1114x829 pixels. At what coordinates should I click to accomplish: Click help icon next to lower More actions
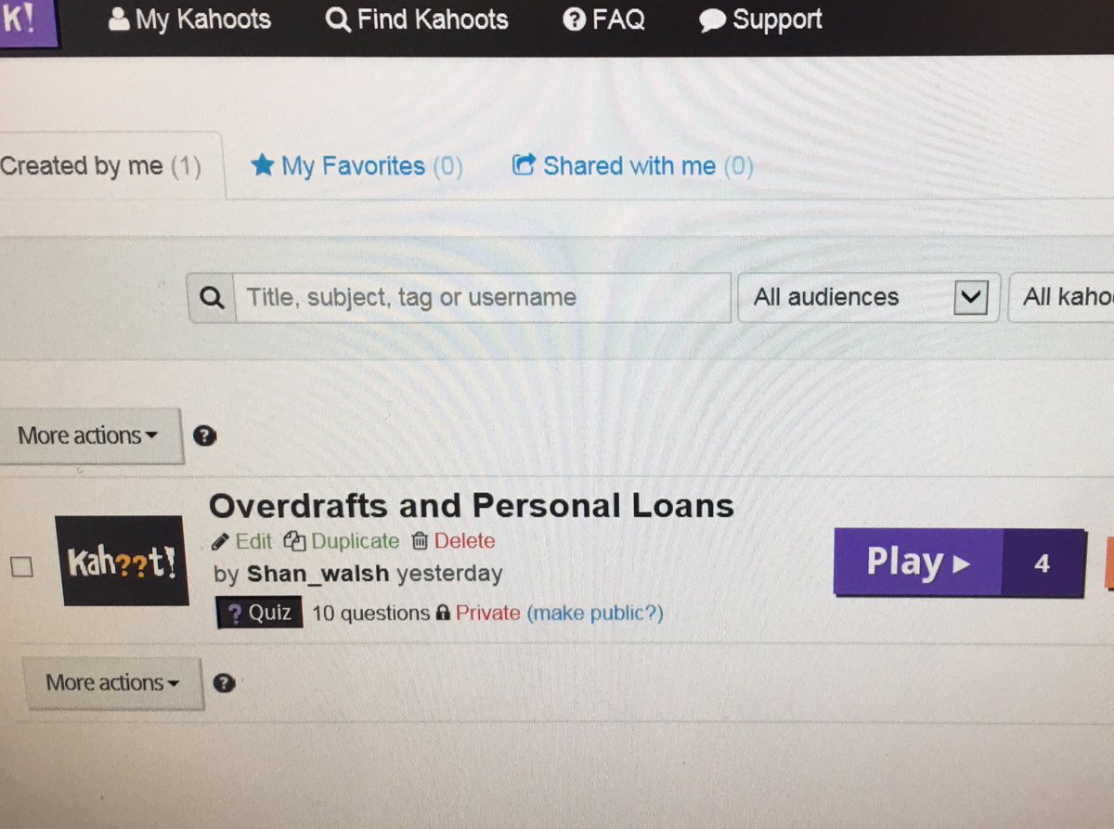pyautogui.click(x=224, y=684)
